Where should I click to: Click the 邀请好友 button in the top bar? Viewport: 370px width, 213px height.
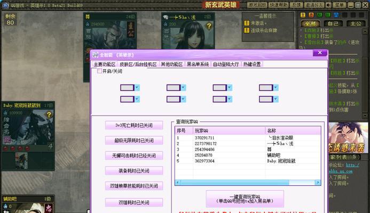[314, 5]
